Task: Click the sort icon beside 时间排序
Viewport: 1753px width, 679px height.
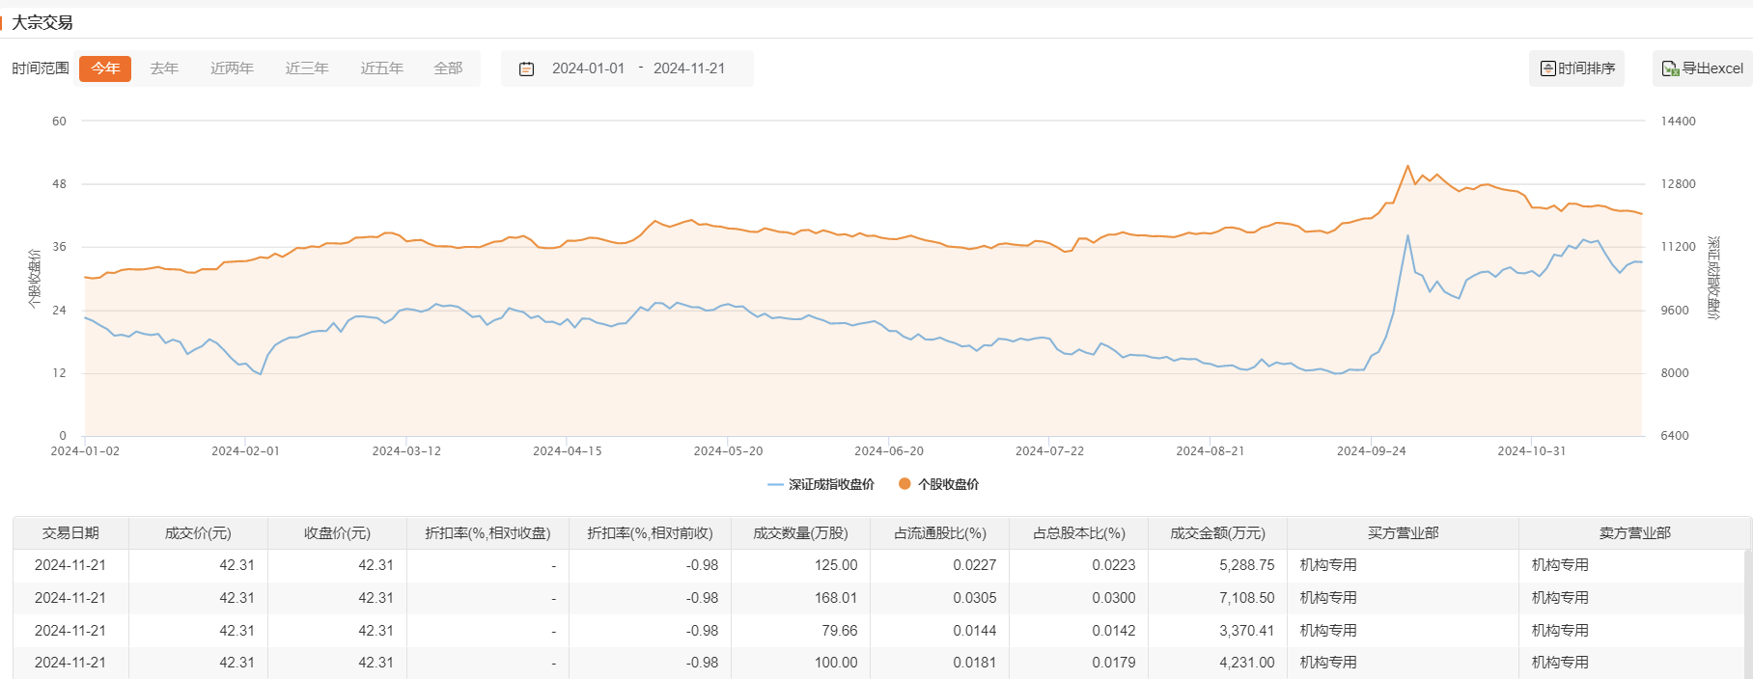Action: click(1547, 68)
